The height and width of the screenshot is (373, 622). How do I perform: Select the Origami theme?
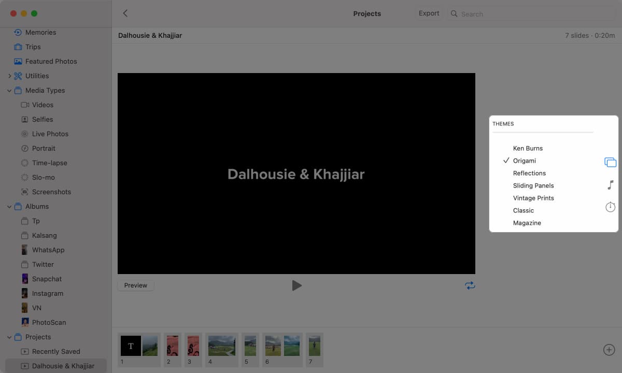click(525, 161)
